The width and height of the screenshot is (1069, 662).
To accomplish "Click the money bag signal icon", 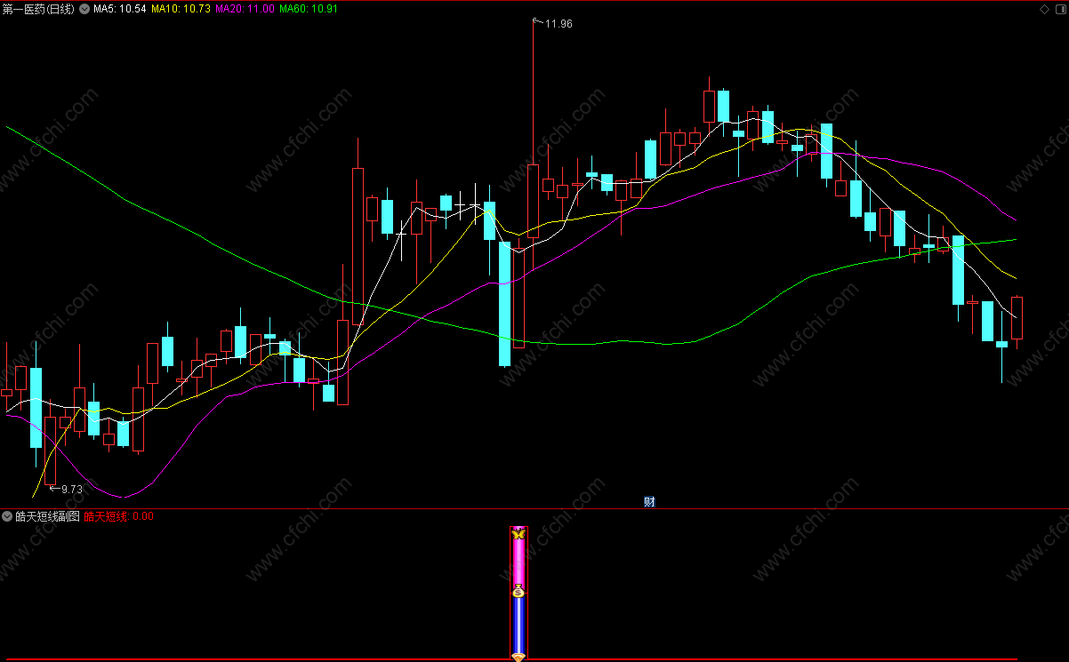I will 518,591.
